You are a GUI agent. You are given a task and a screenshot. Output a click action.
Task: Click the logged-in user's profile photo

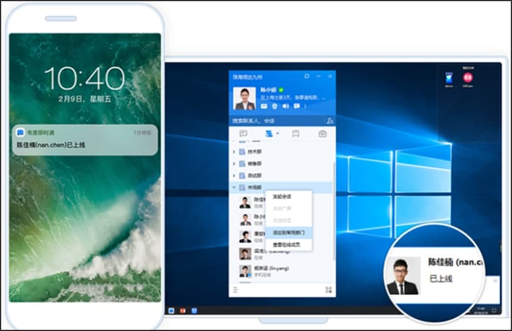click(x=245, y=98)
